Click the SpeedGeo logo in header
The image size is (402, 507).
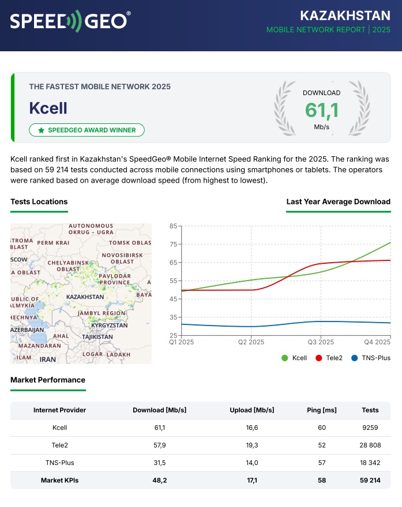coord(70,21)
